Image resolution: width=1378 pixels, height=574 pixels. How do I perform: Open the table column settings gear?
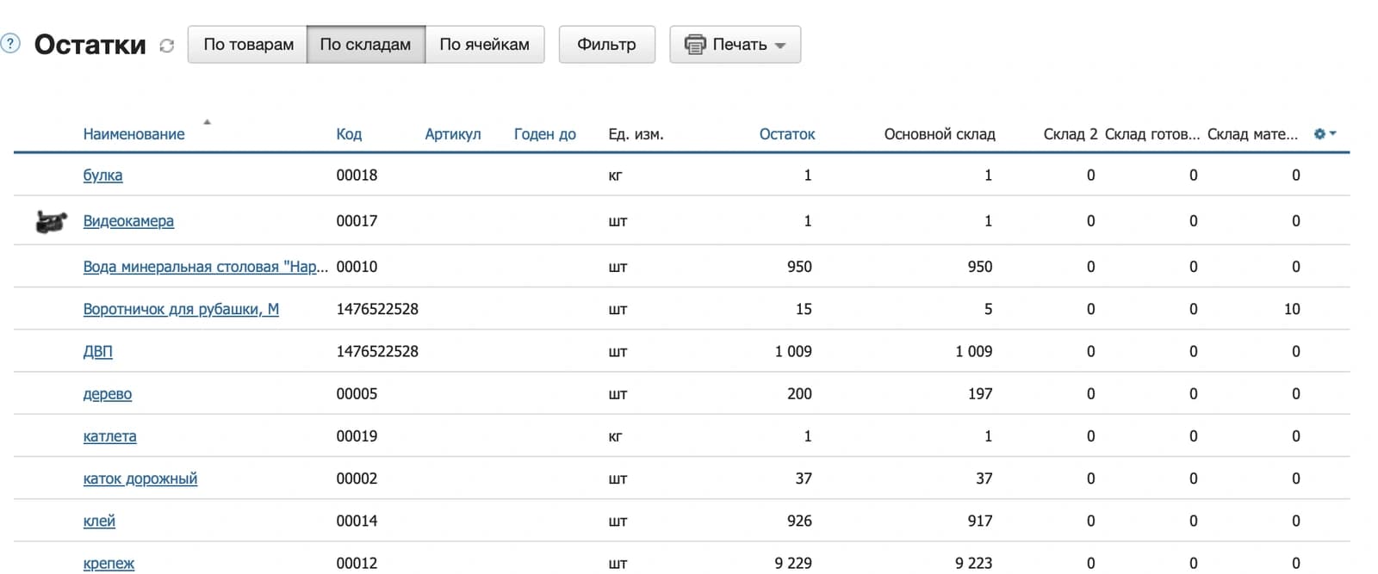pos(1320,133)
